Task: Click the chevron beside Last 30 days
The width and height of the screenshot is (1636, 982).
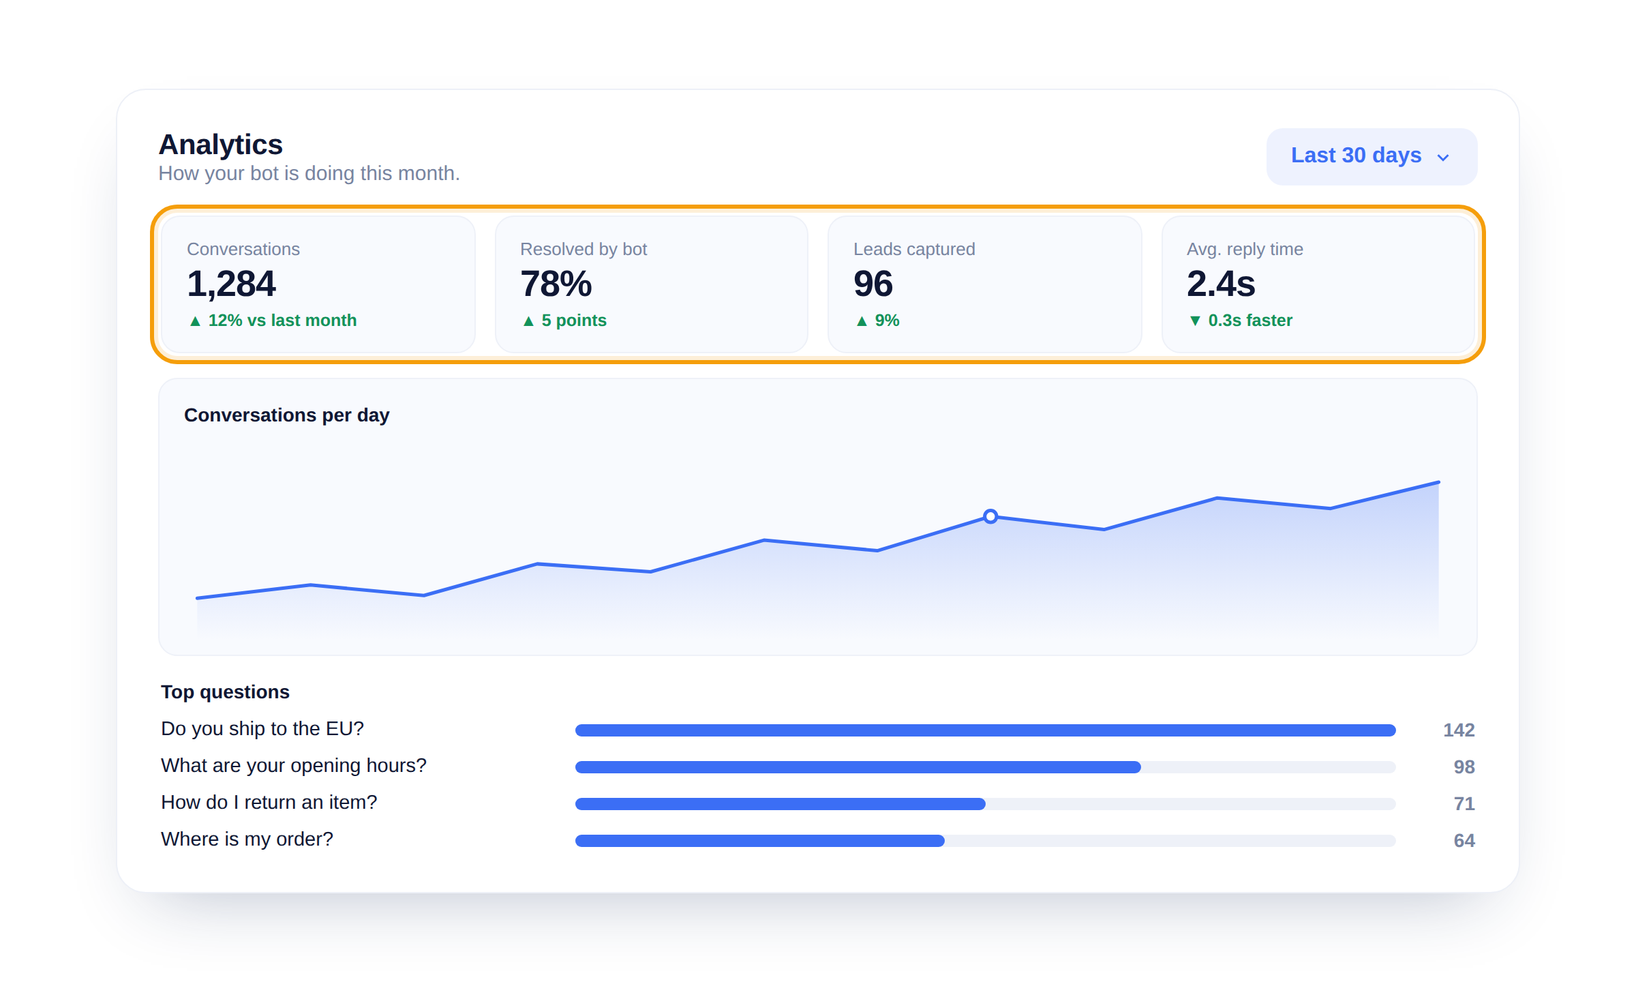Action: [1443, 158]
